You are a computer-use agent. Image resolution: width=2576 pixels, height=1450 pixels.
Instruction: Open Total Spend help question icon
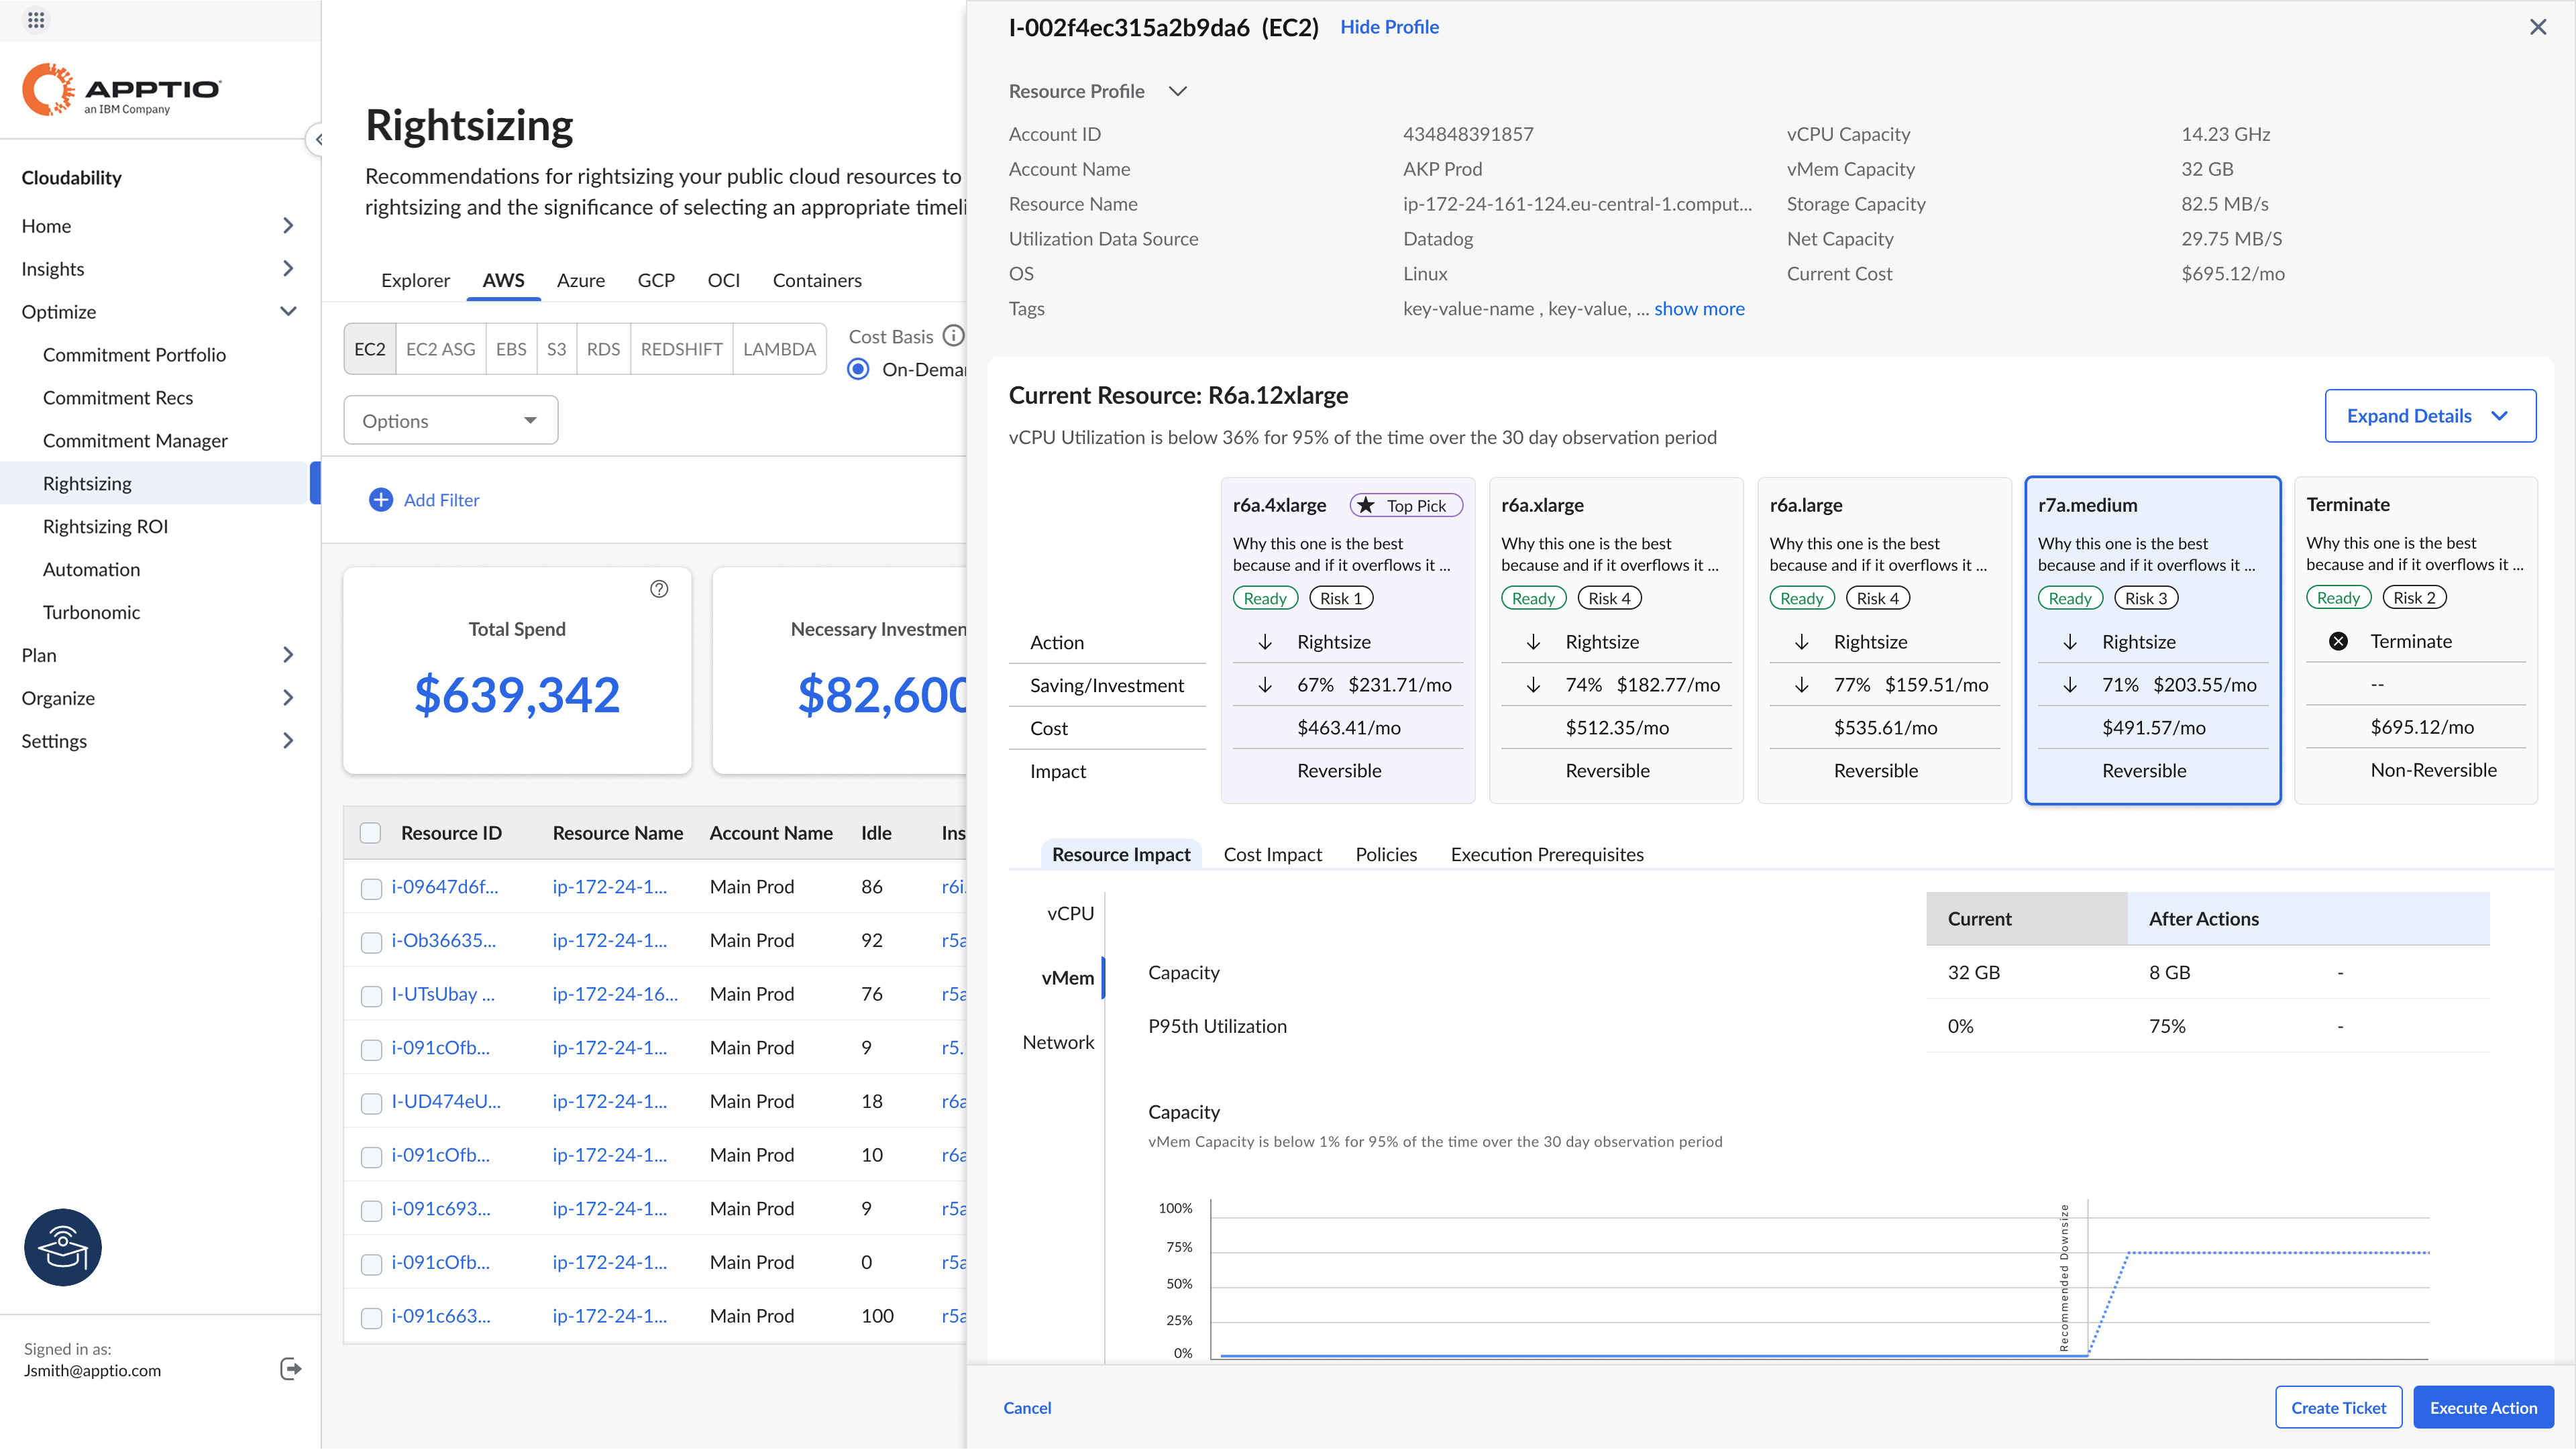pyautogui.click(x=659, y=589)
